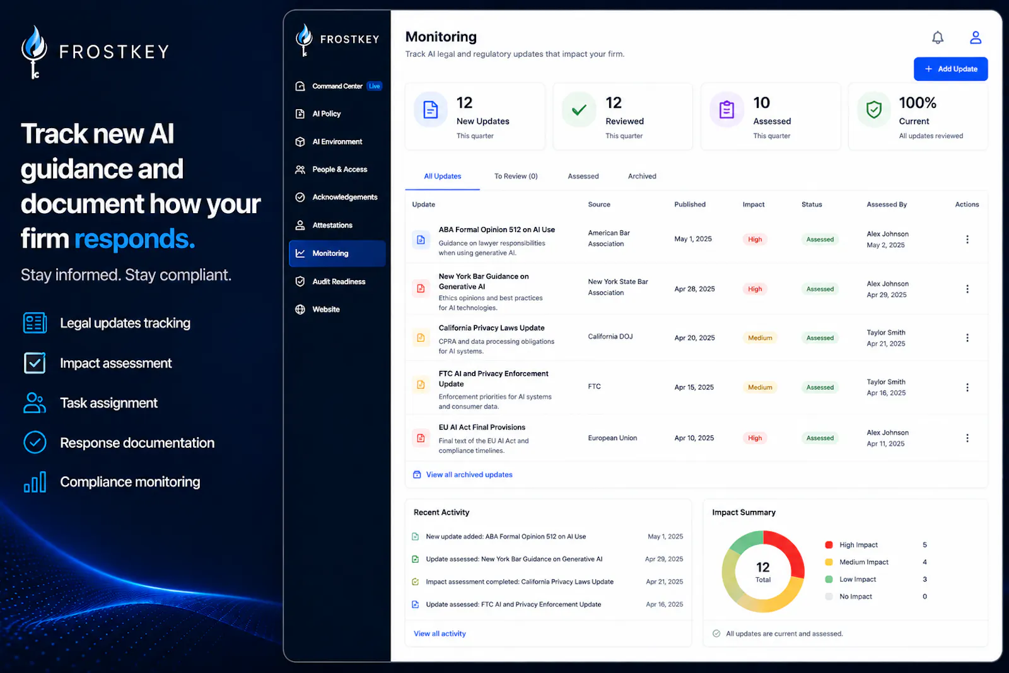Click 'European Union' source cell

612,438
